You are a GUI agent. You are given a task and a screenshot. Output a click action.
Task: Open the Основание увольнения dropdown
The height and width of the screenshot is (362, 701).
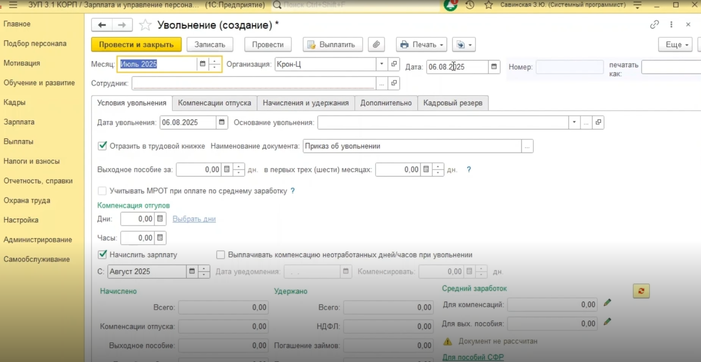[x=574, y=122]
